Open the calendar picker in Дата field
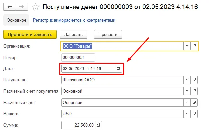This screenshot has height=136, width=211. coord(118,68)
